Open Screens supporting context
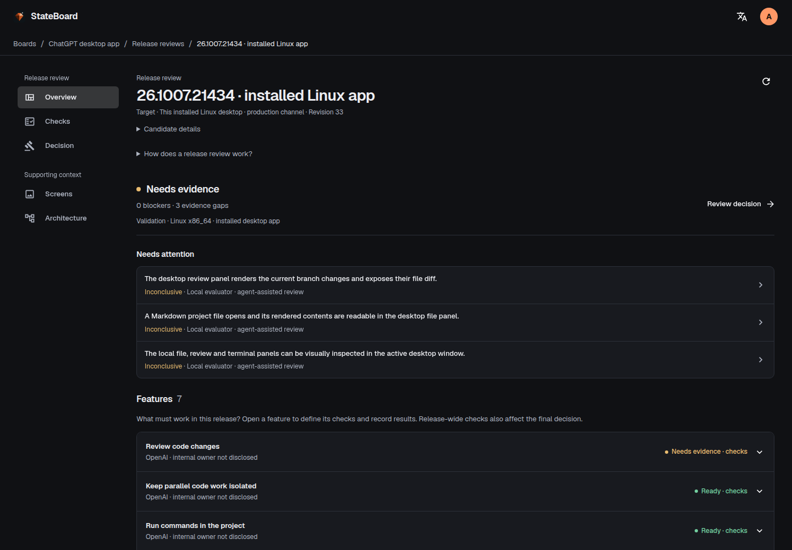Viewport: 792px width, 550px height. (x=68, y=194)
